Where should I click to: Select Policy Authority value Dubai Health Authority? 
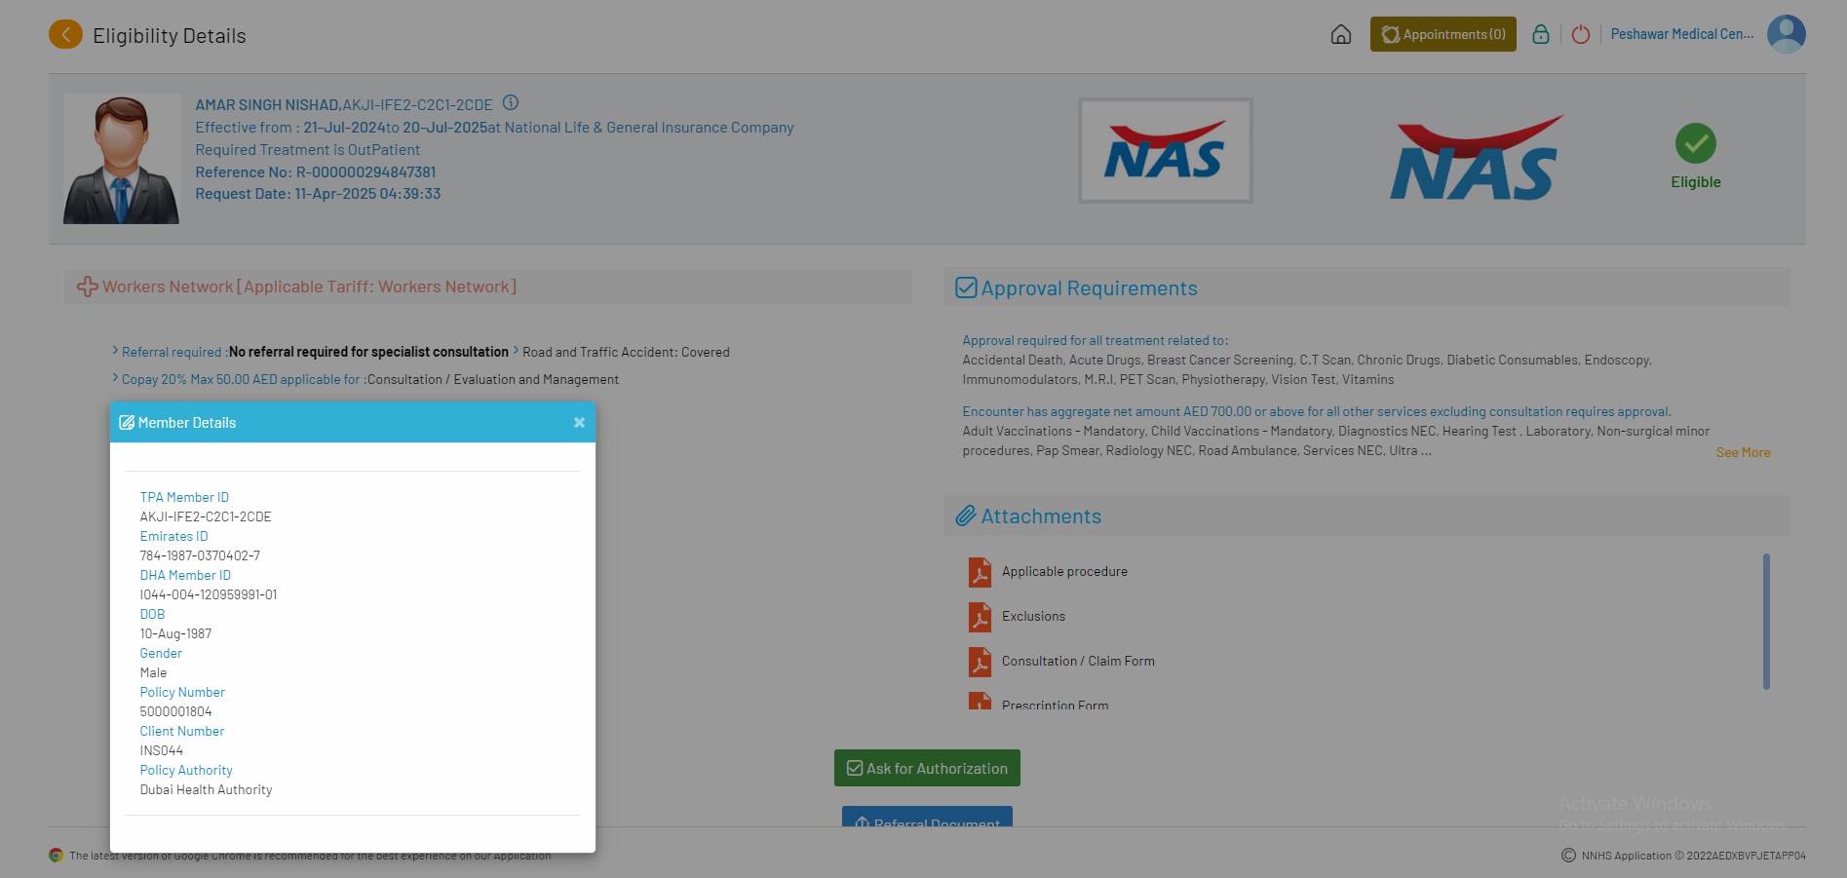click(x=206, y=789)
